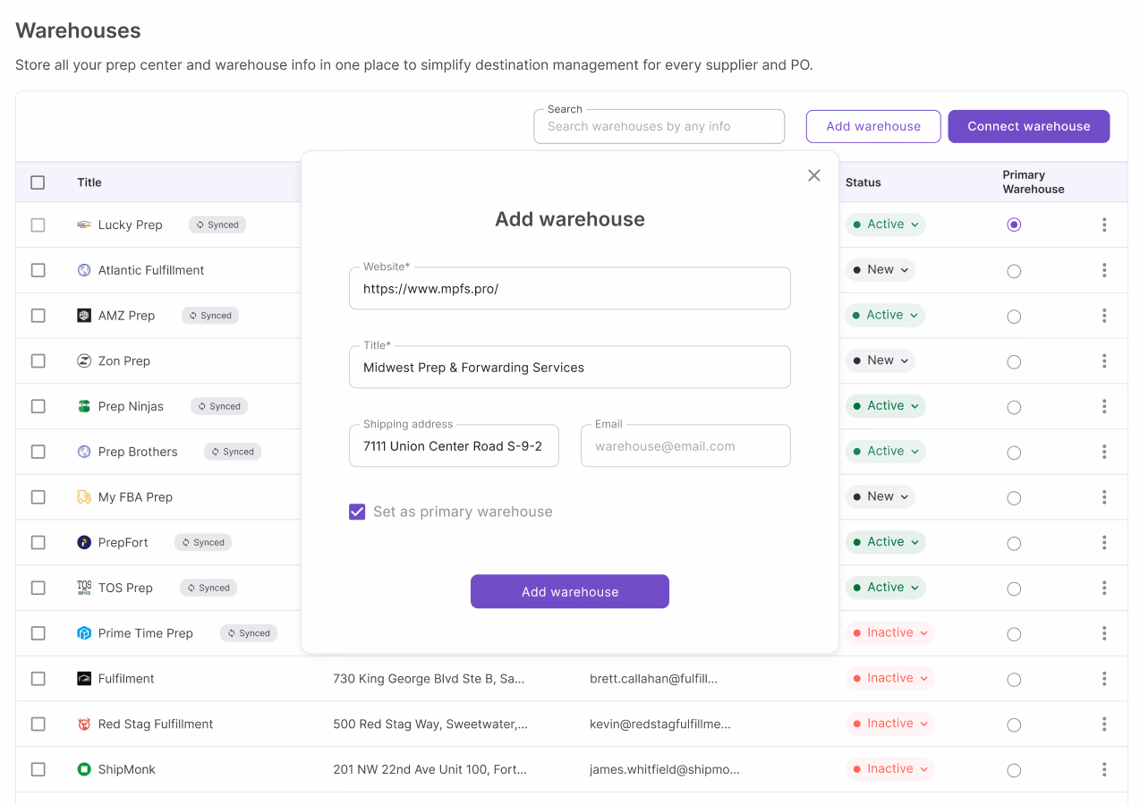Open the three-dot menu for Prime Time Prep

click(1104, 633)
